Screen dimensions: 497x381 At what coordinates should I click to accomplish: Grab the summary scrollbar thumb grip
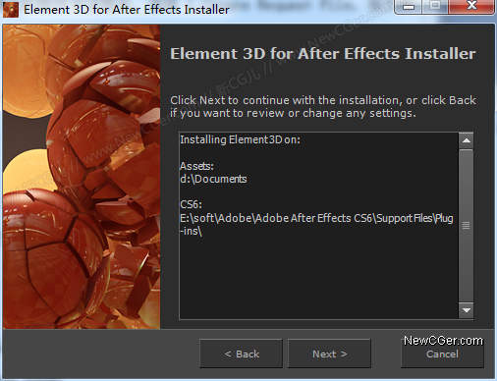coord(467,225)
